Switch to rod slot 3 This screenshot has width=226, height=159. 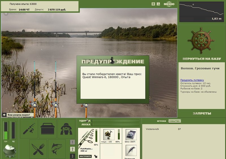73,156
